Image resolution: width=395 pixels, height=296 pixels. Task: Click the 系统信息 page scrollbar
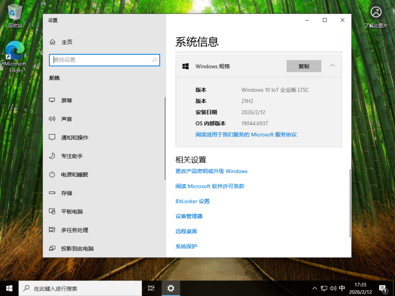(x=350, y=203)
